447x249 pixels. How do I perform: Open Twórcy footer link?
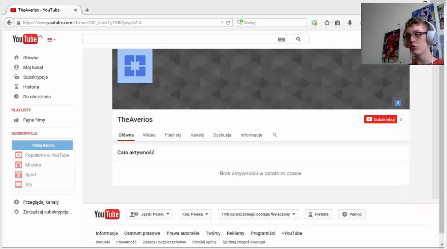213,233
